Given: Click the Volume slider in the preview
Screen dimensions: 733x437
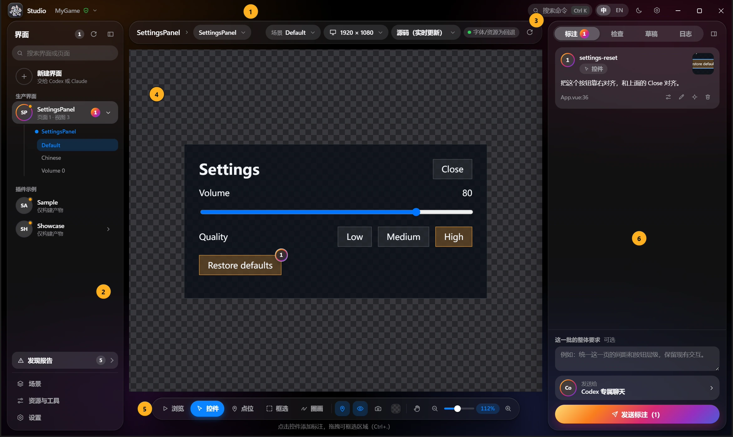Looking at the screenshot, I should coord(336,212).
